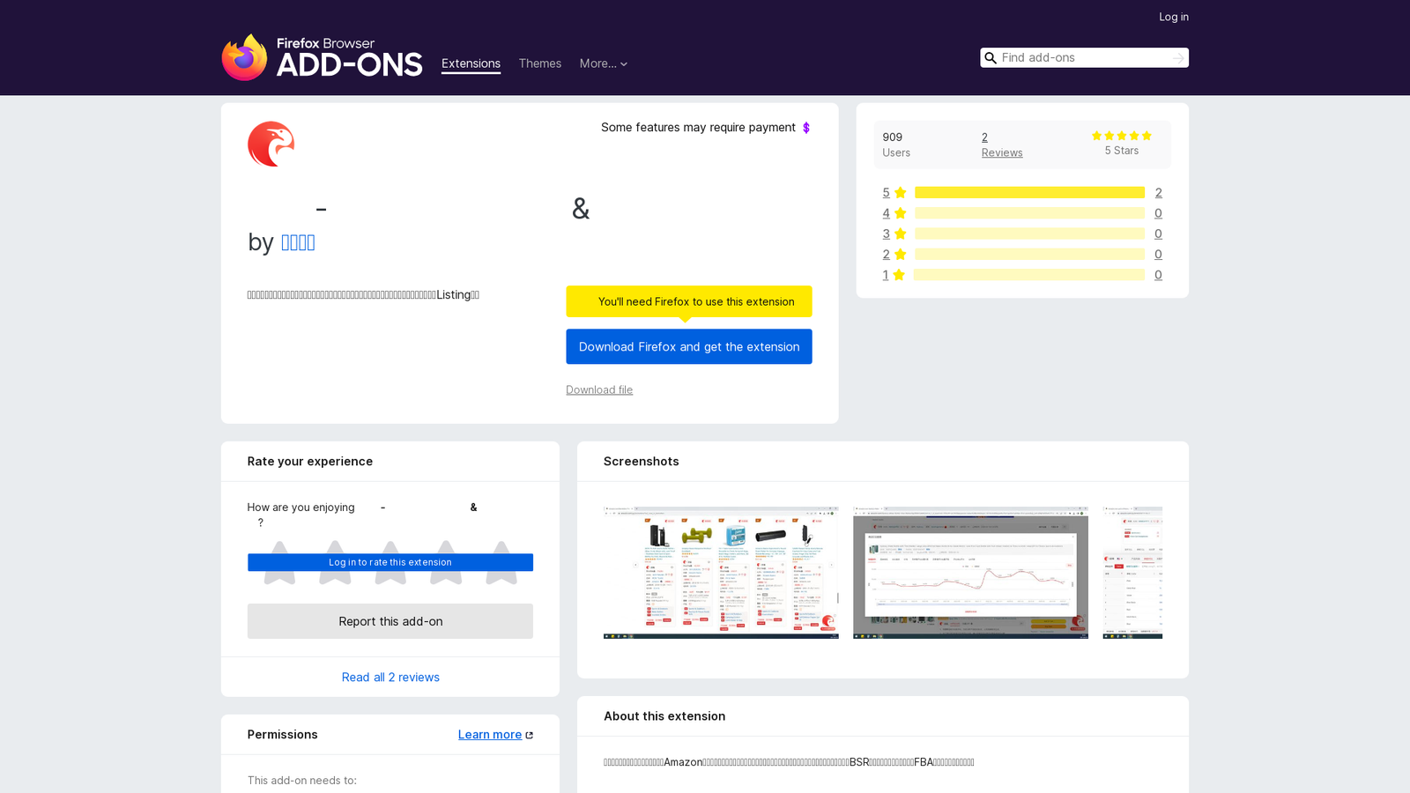Click 'Some features may require payment' text
Viewport: 1410px width, 793px height.
click(698, 128)
